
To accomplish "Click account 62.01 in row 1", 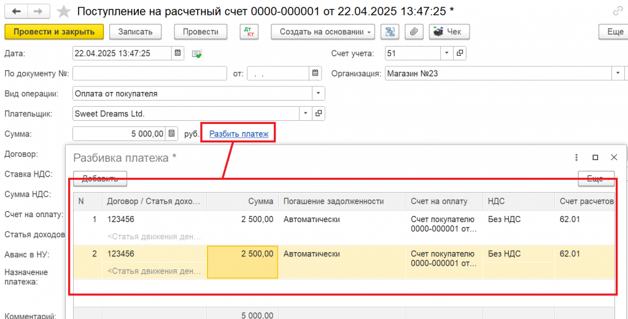I will (570, 220).
